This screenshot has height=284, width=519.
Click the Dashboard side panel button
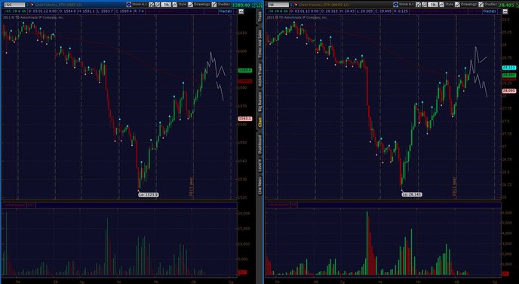[x=259, y=144]
